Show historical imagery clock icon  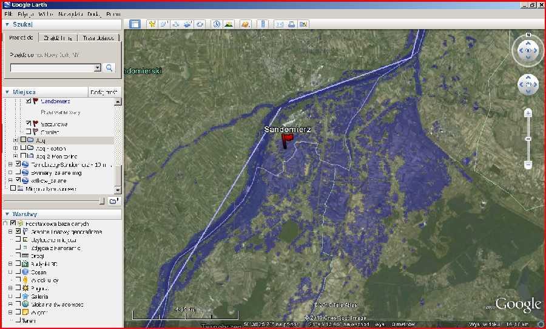click(x=217, y=24)
